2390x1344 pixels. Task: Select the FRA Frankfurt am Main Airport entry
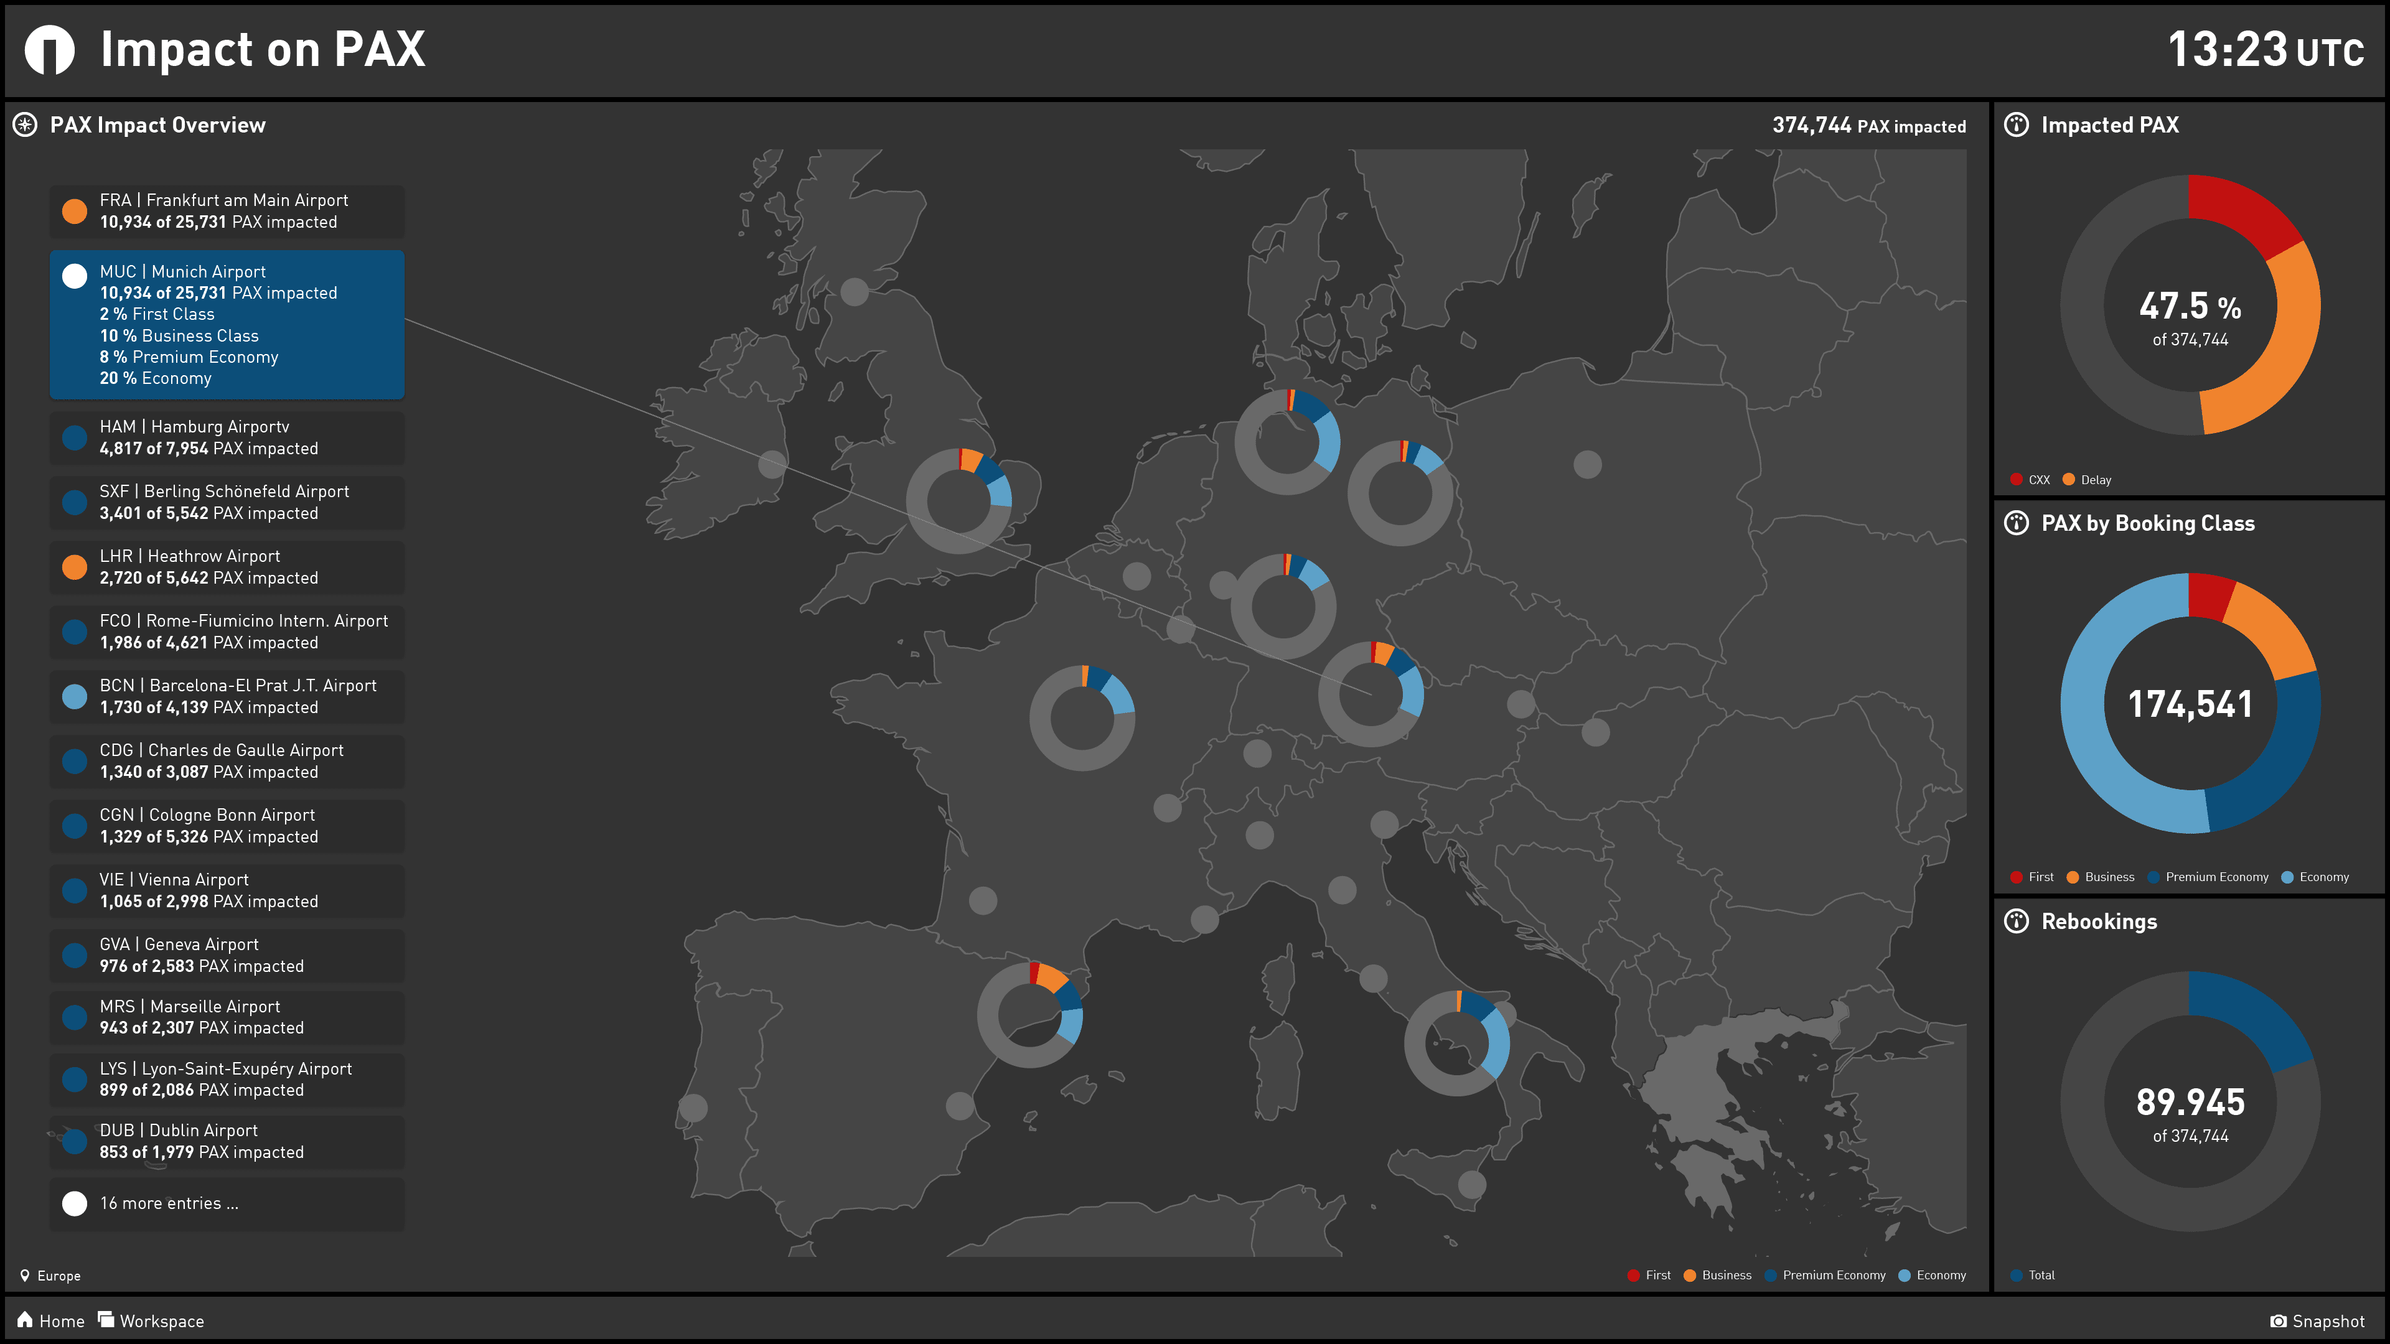pos(227,212)
